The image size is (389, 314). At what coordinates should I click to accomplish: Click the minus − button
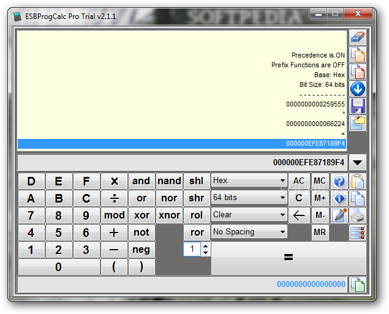point(114,250)
